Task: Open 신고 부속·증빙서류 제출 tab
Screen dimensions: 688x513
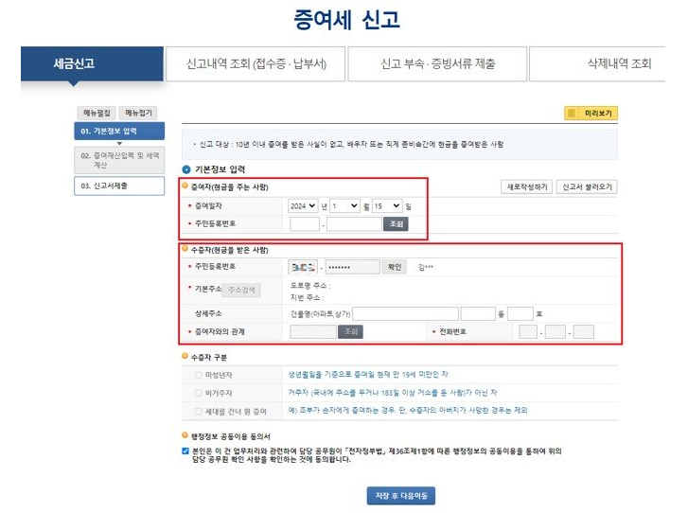Action: tap(437, 64)
